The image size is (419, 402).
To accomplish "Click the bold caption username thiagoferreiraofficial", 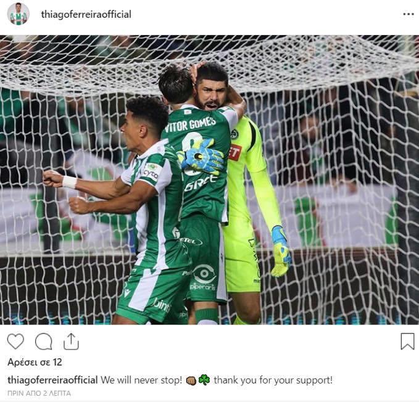I will click(52, 380).
